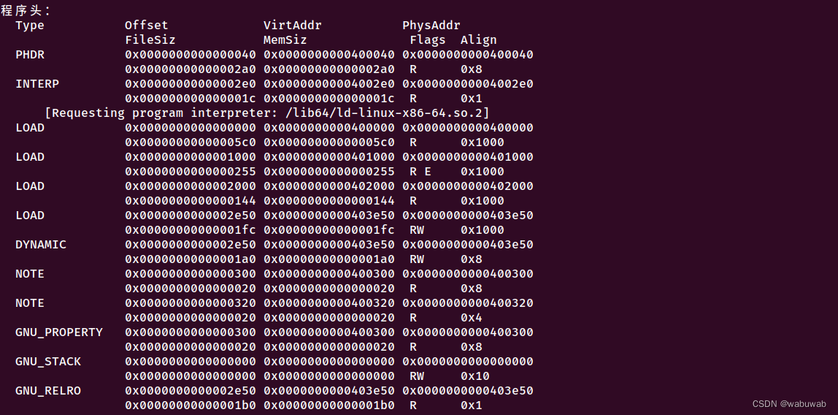
Task: Click the Align column header
Action: pos(479,40)
